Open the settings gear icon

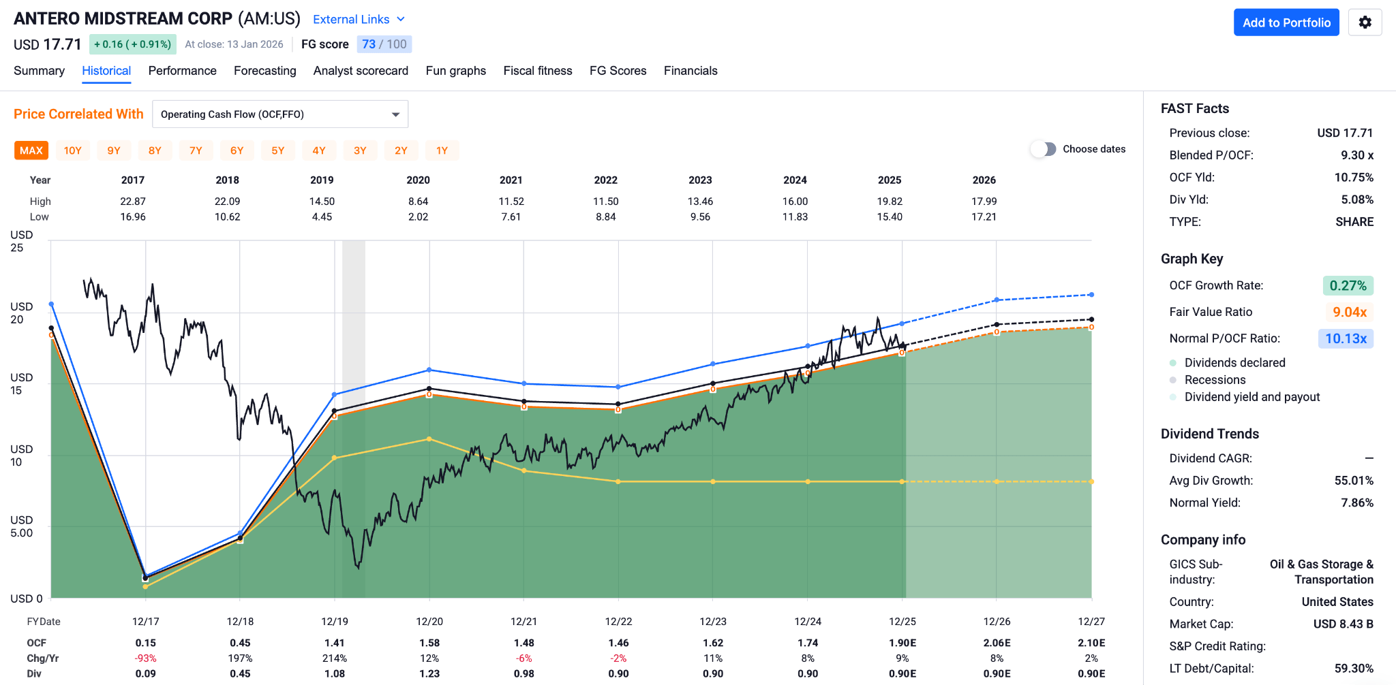tap(1365, 22)
